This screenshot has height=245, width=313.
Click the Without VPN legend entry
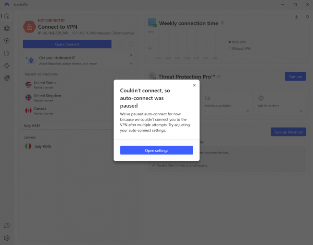[240, 48]
